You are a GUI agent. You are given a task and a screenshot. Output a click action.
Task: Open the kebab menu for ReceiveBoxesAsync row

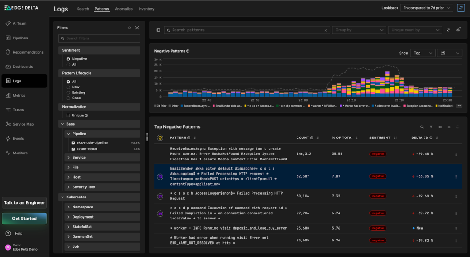click(x=456, y=154)
